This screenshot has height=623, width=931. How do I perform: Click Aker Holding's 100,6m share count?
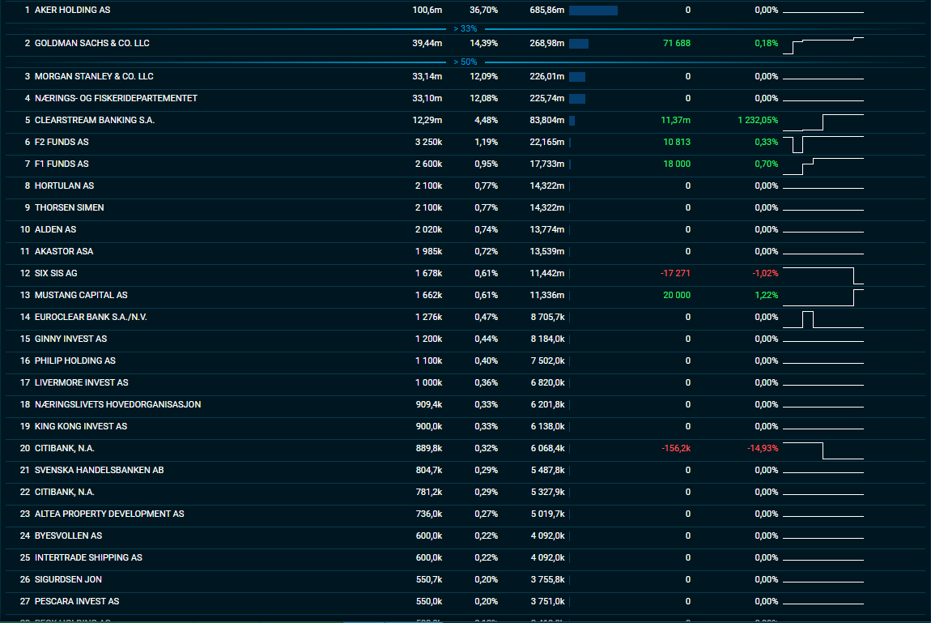[x=427, y=10]
